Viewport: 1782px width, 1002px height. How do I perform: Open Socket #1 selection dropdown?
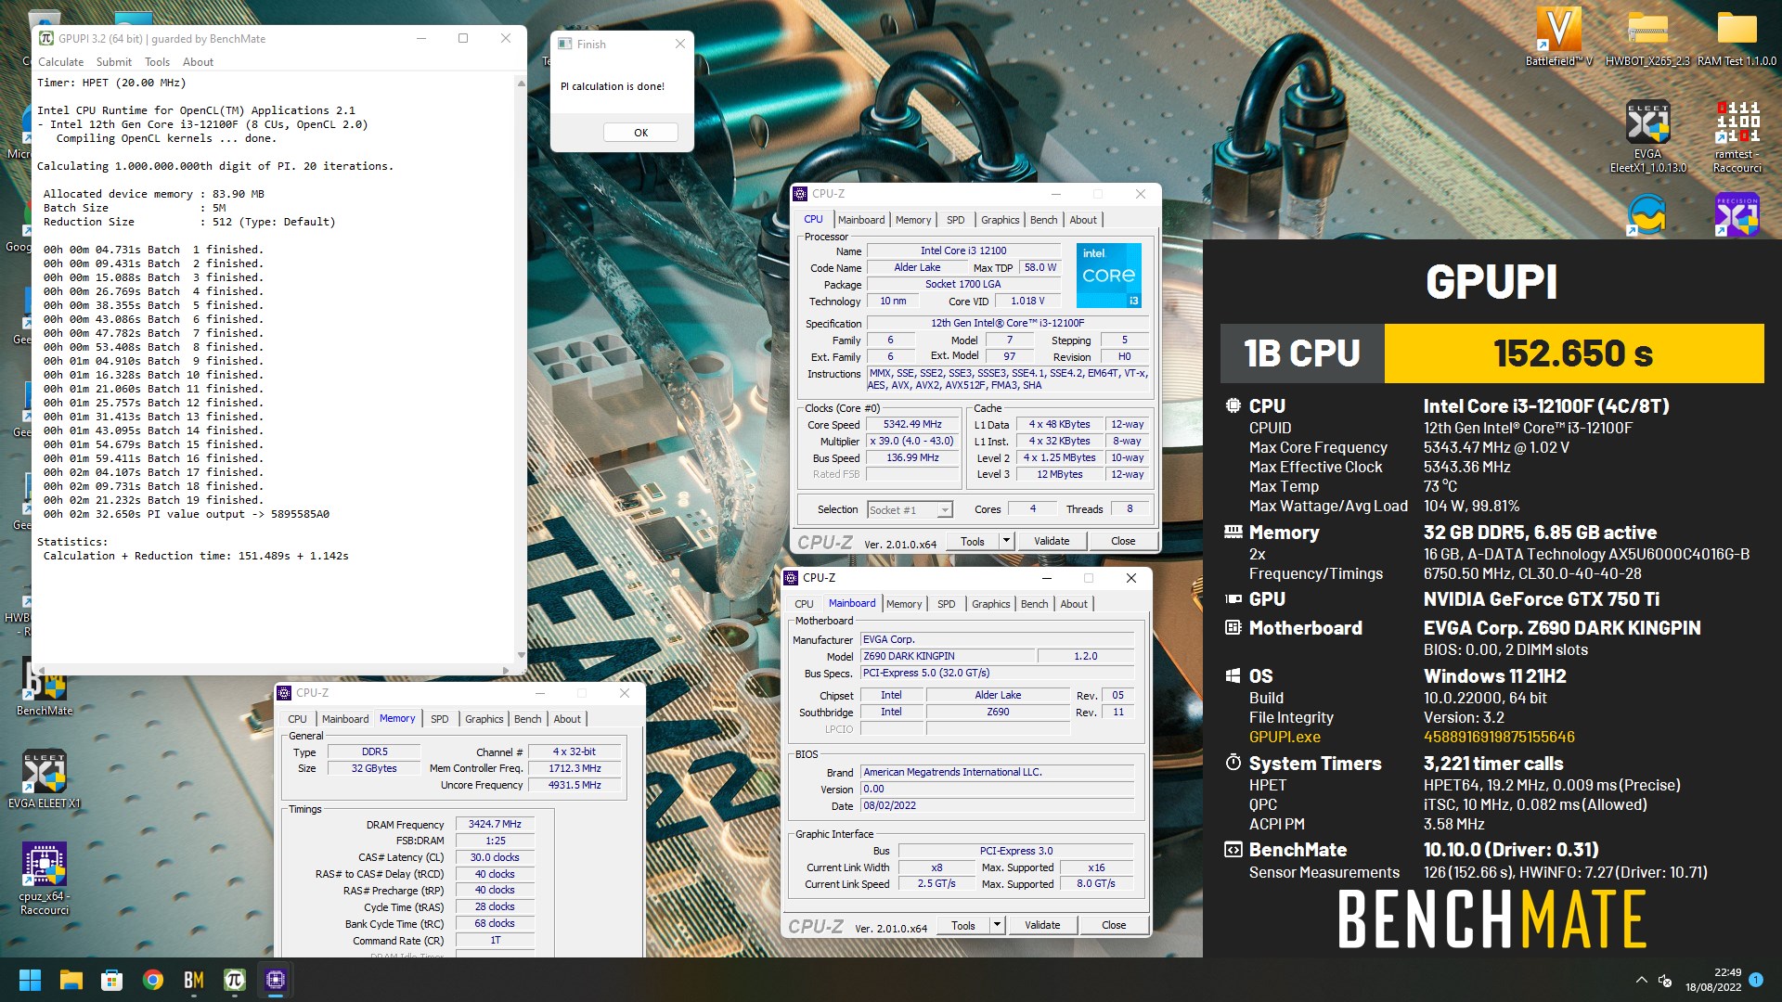click(910, 509)
